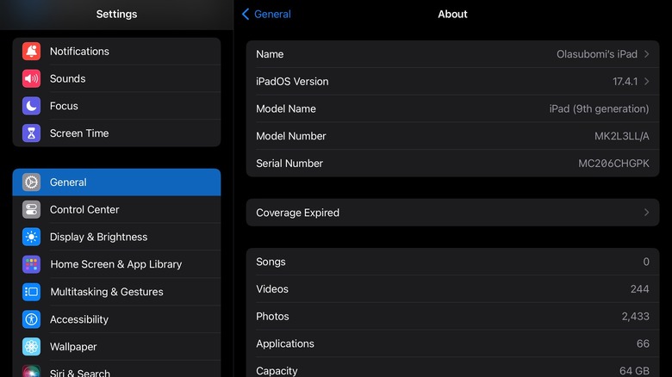
Task: Tap the Home Screen & App Library icon
Action: (31, 264)
